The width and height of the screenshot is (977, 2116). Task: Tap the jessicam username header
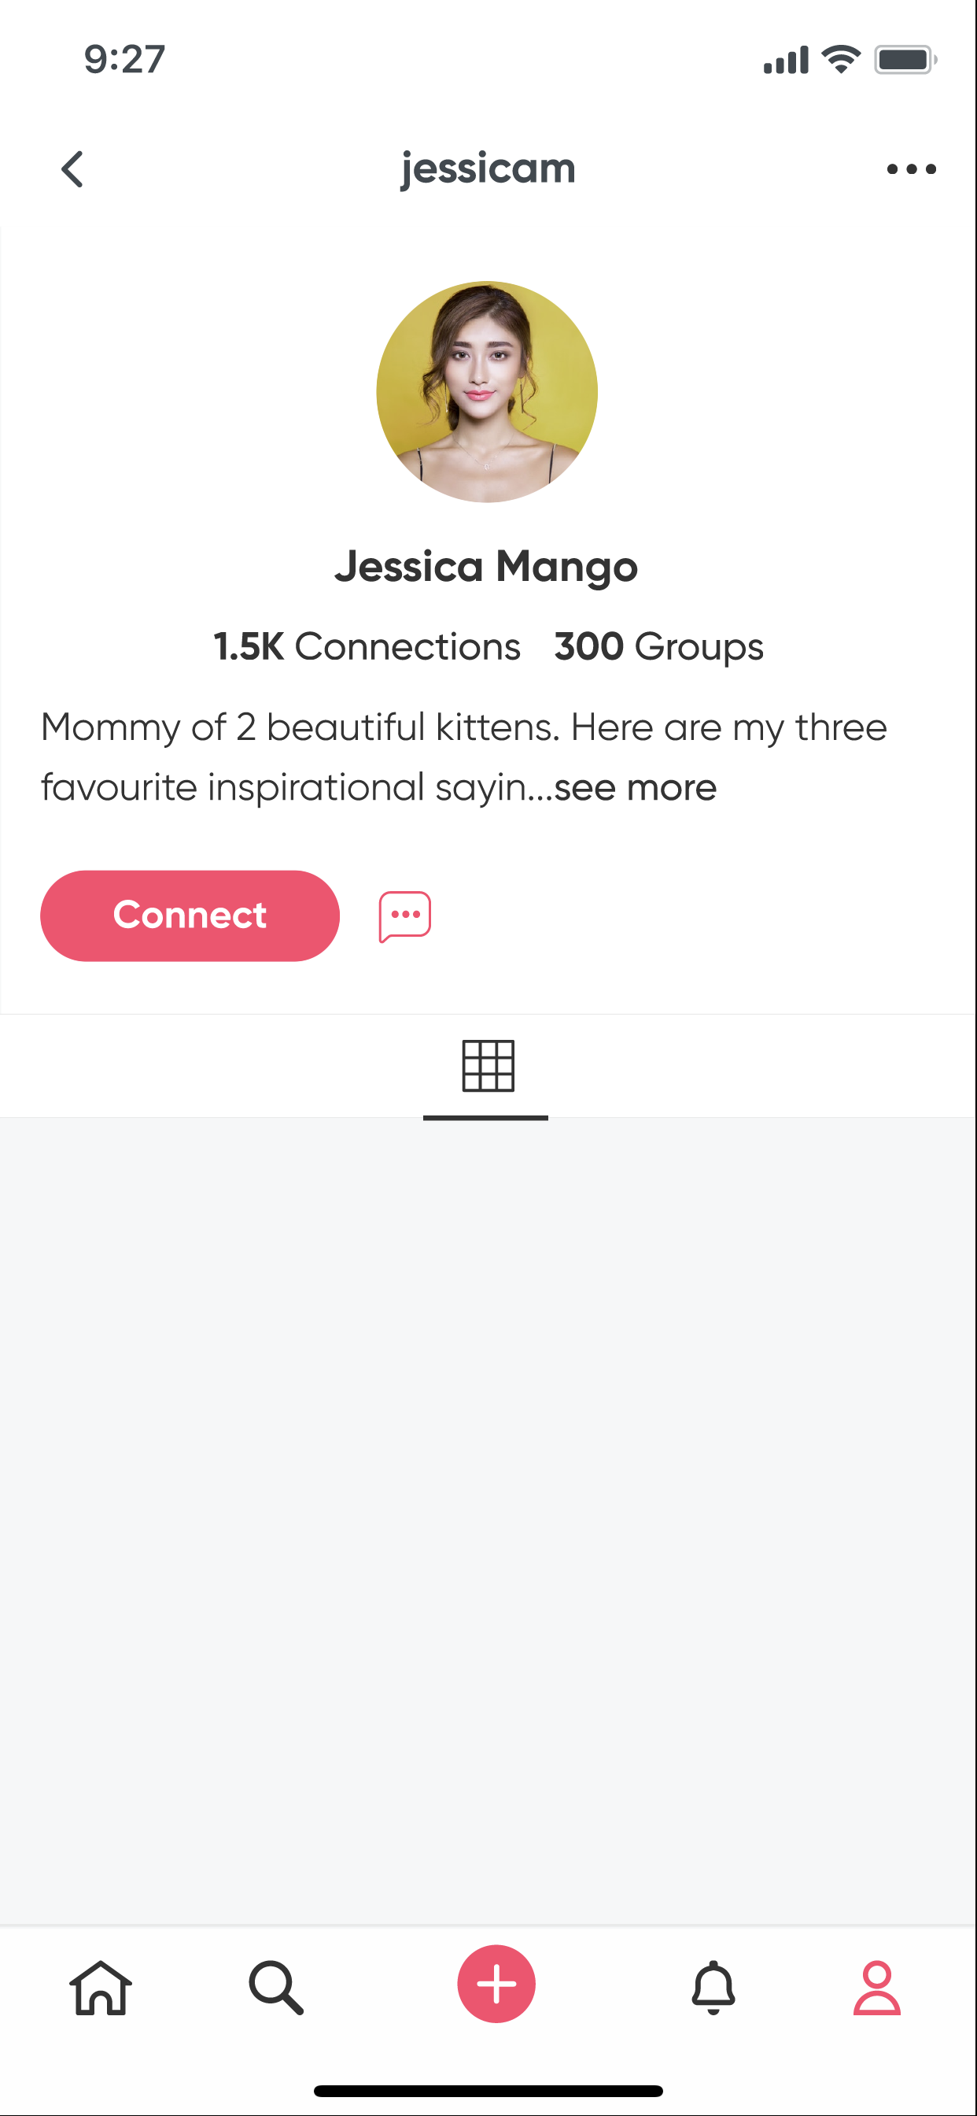tap(488, 169)
